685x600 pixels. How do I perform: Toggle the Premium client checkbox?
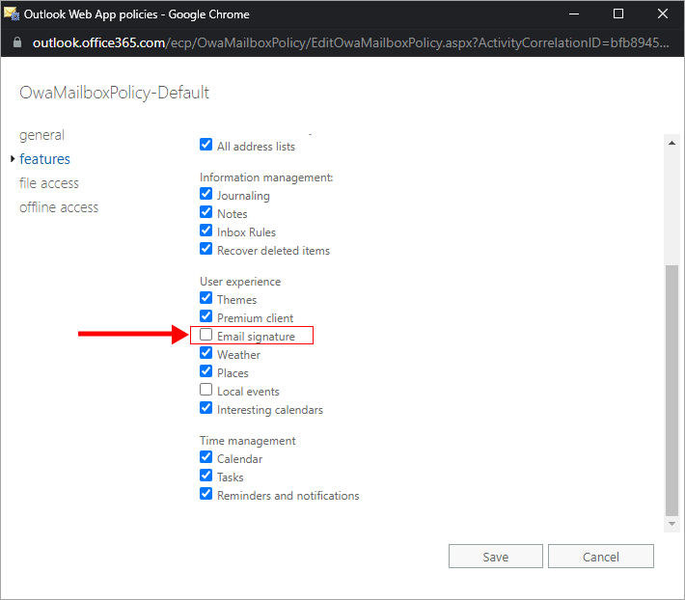[205, 317]
